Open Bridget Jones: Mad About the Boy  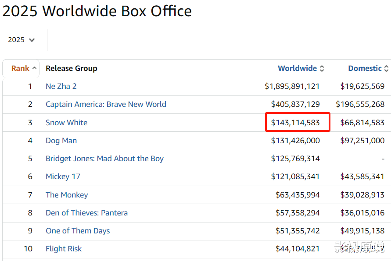coord(105,159)
